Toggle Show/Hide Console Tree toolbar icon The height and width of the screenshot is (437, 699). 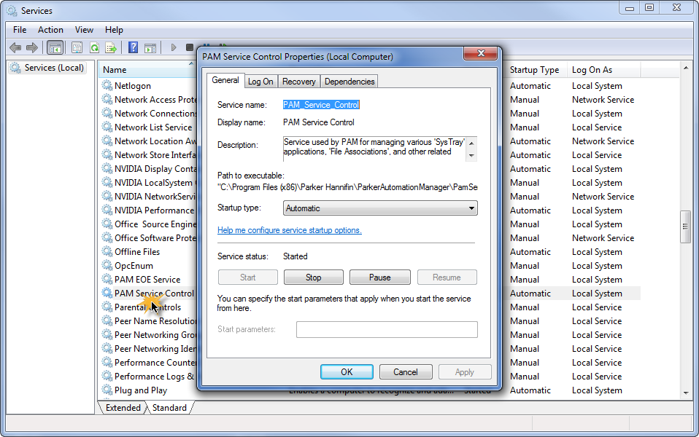coord(55,47)
